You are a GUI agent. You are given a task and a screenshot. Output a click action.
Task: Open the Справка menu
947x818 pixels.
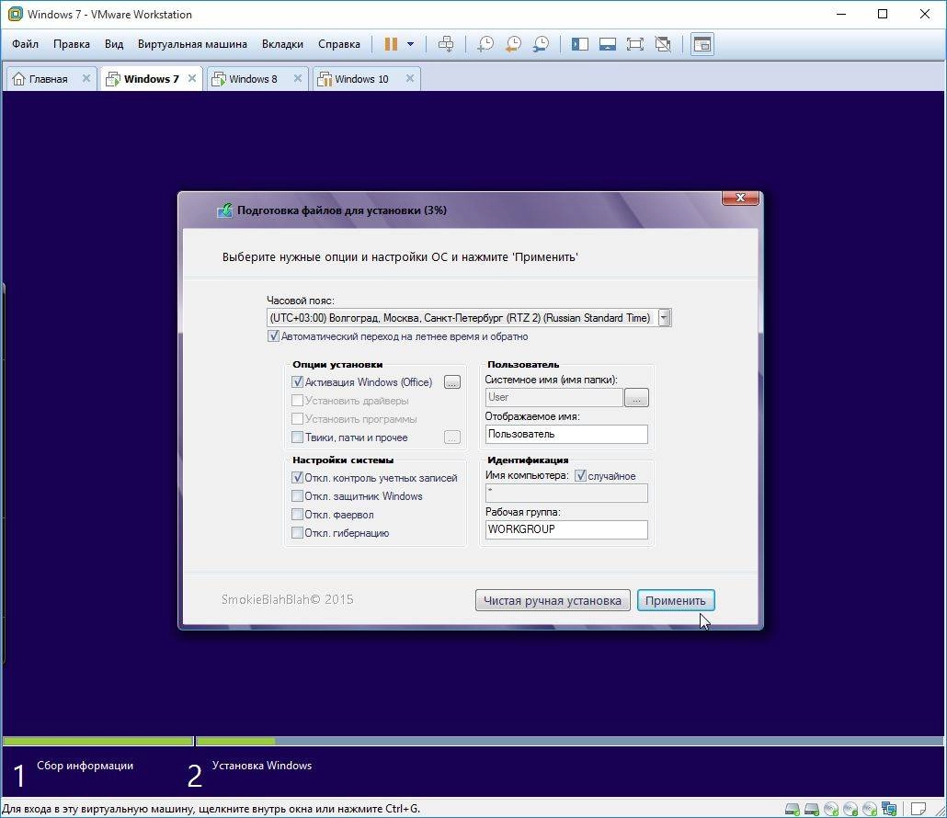339,44
